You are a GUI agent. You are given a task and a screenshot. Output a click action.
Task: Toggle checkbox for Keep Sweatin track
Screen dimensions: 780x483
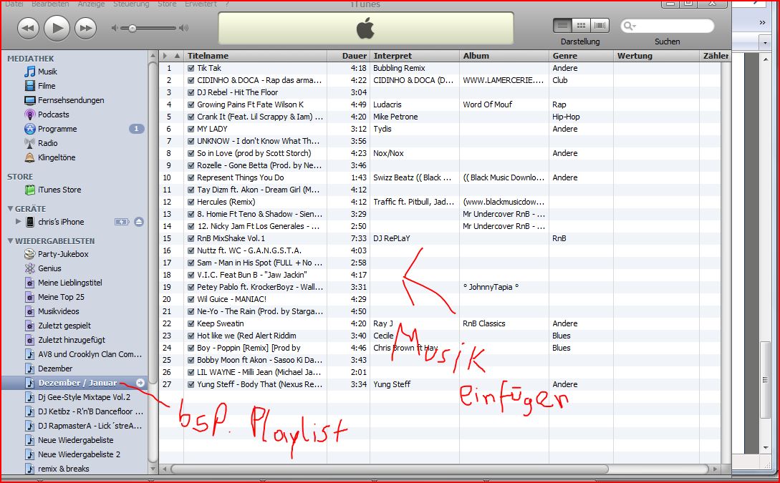pyautogui.click(x=191, y=324)
